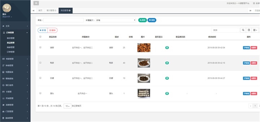Open the columns grid dropdown

click(255, 30)
